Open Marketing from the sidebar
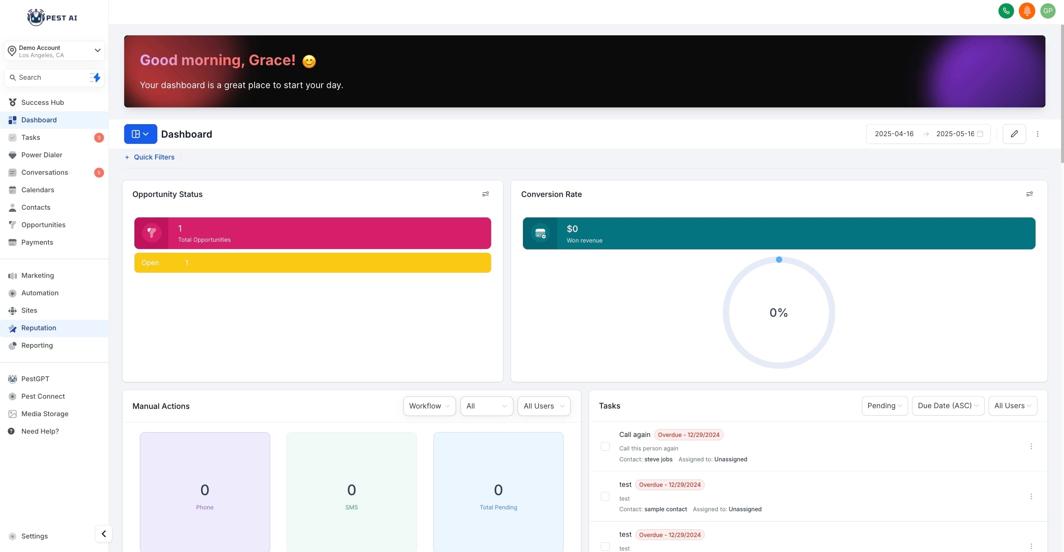This screenshot has height=552, width=1064. click(54, 276)
